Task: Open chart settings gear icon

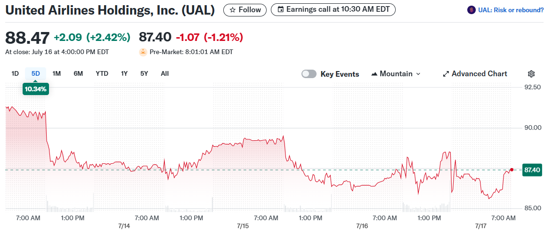Action: pos(531,74)
